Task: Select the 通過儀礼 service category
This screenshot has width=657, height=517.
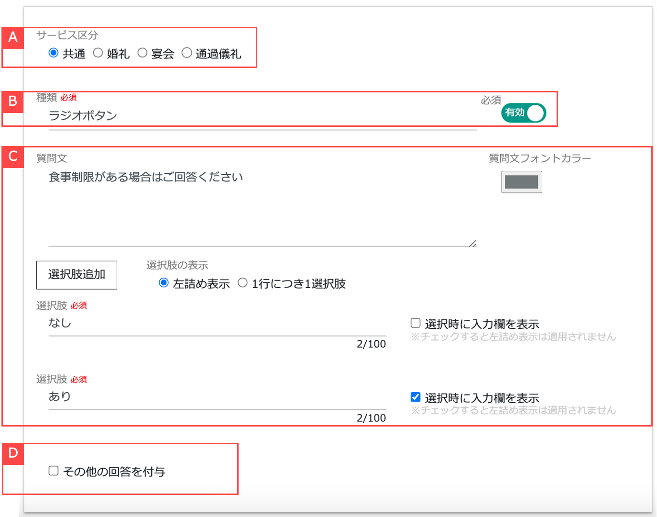Action: coord(186,53)
